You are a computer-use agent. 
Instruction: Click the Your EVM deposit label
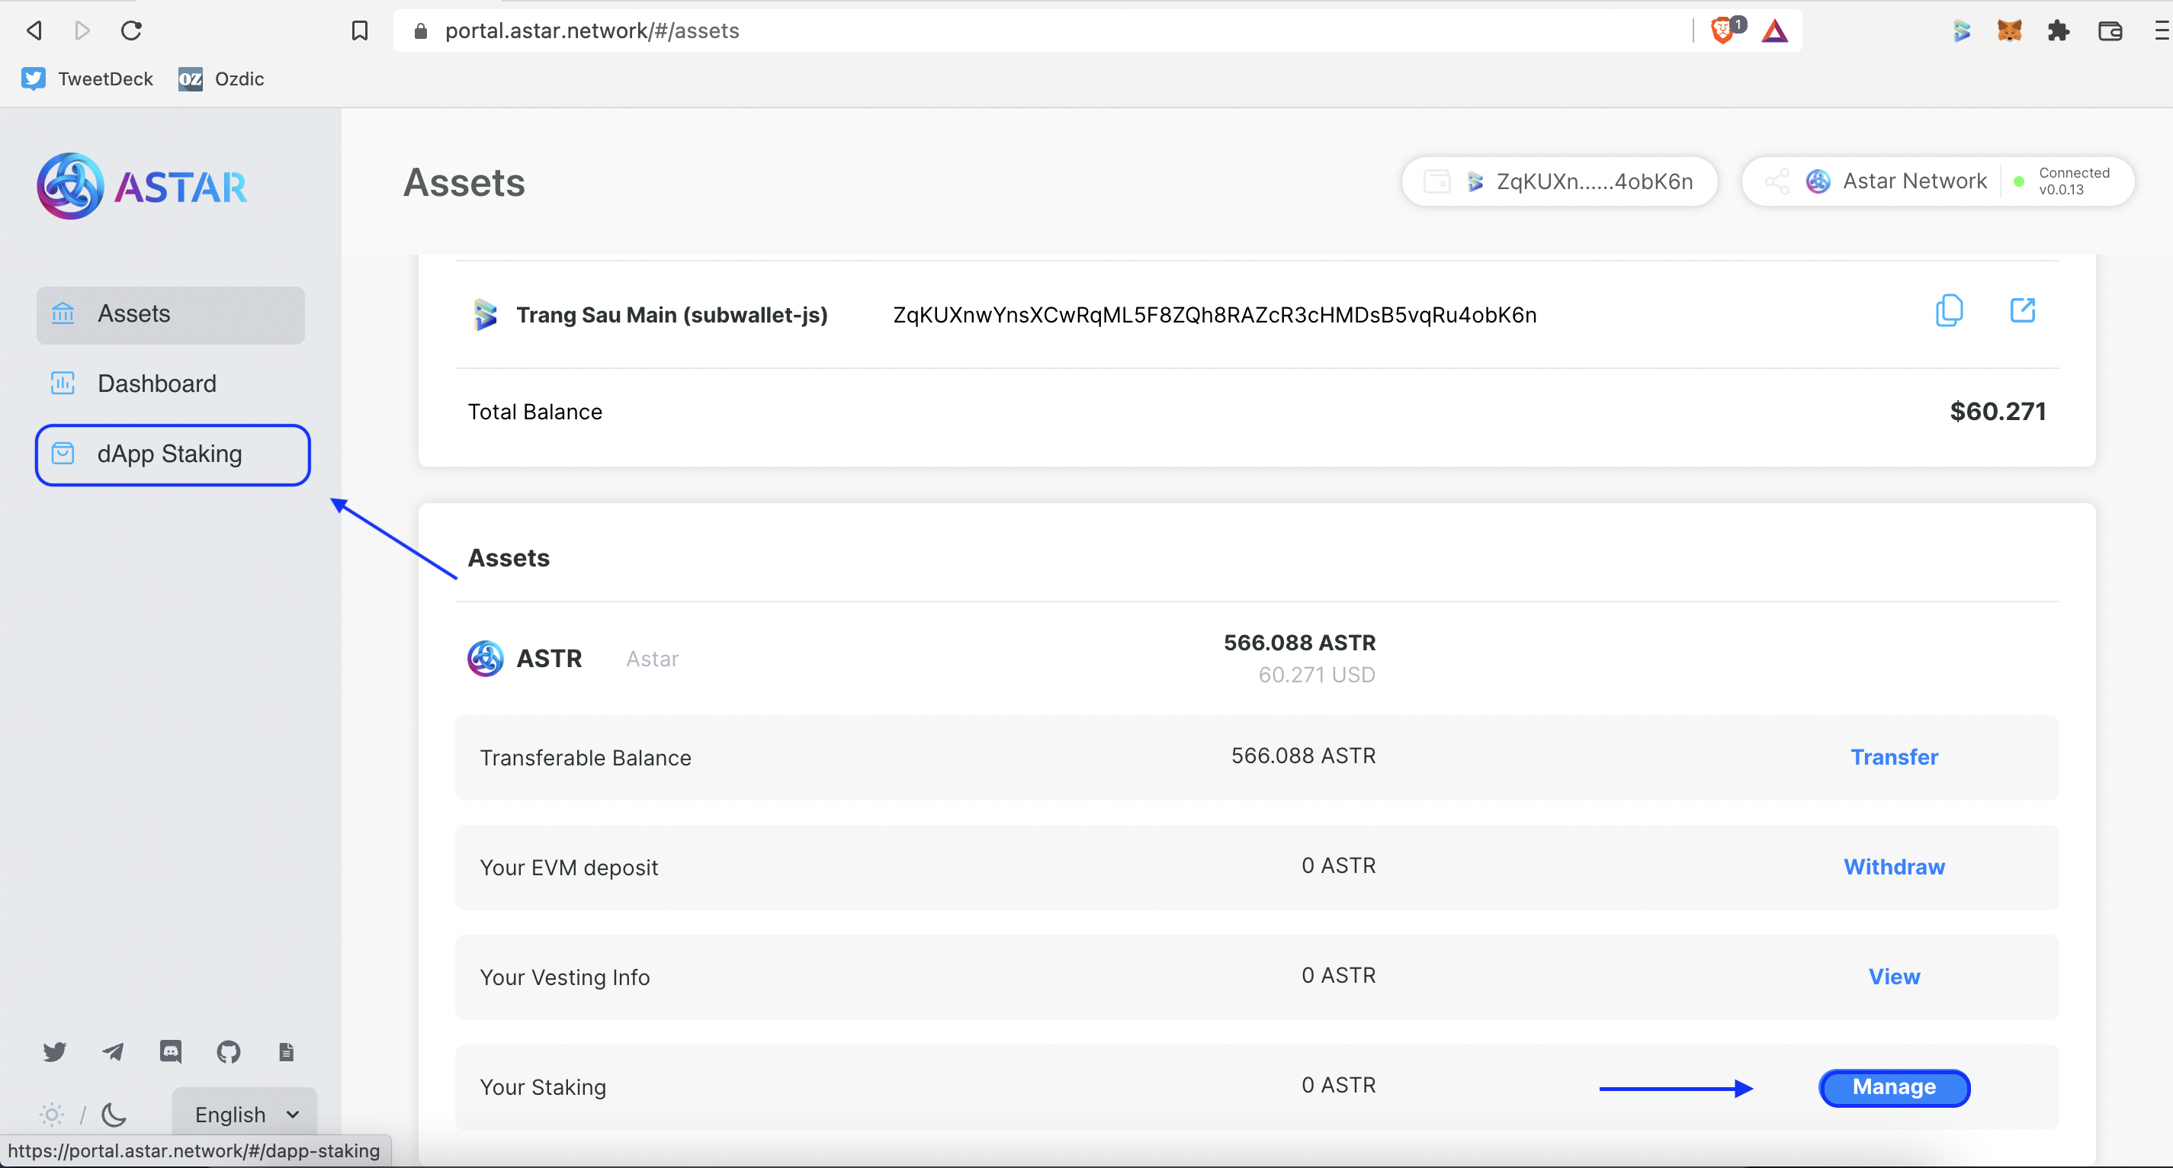[x=569, y=868]
